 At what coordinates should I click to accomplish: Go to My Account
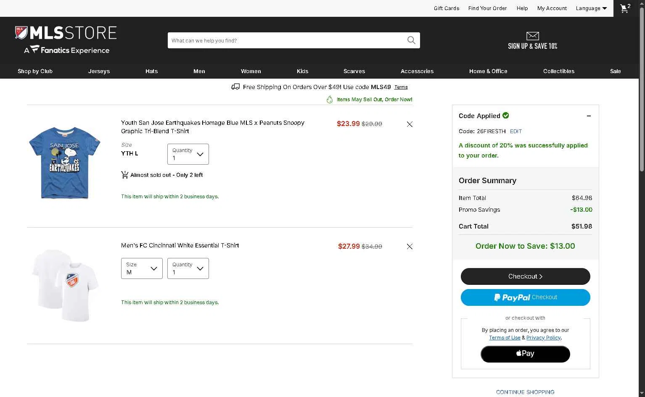(552, 8)
